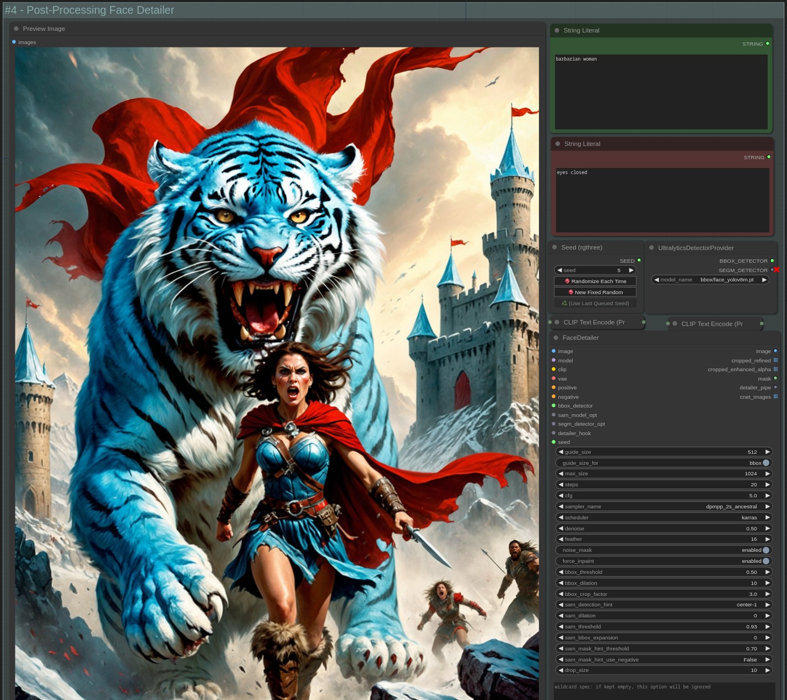The height and width of the screenshot is (700, 787).
Task: Collapse the Seed (rgthree) node dot
Action: click(554, 248)
